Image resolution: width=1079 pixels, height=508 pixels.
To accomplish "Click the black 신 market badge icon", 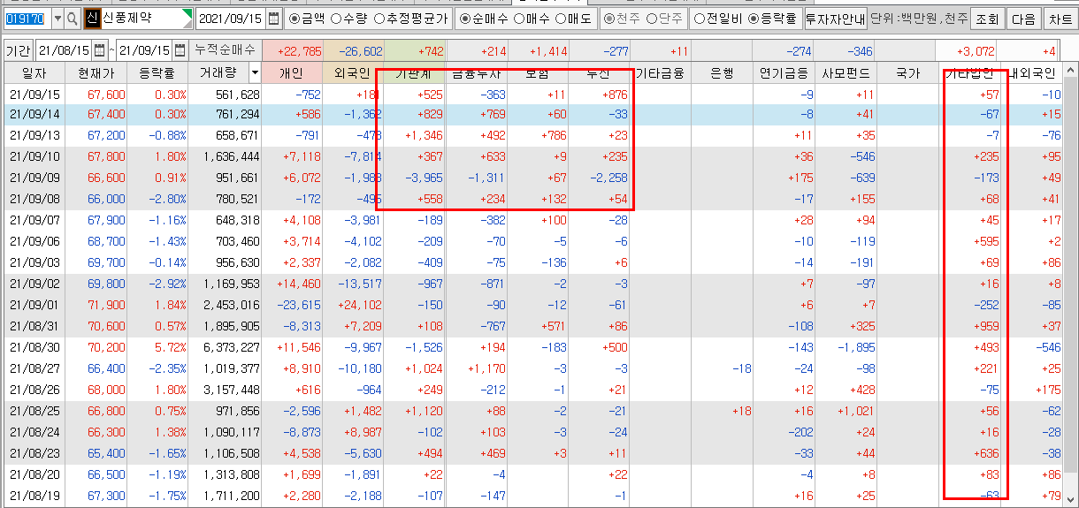I will 92,18.
